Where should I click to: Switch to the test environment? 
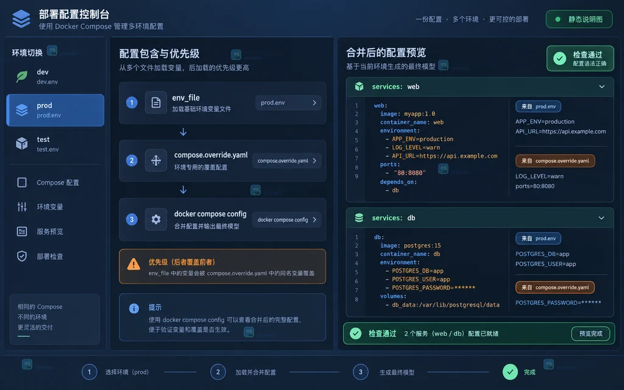[55, 144]
